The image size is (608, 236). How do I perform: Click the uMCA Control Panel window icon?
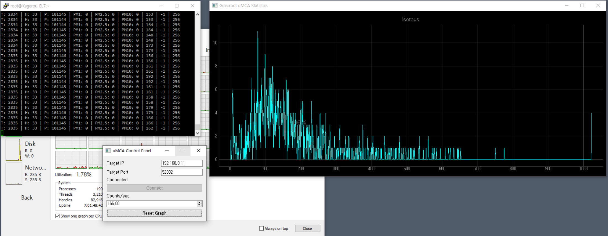[108, 151]
